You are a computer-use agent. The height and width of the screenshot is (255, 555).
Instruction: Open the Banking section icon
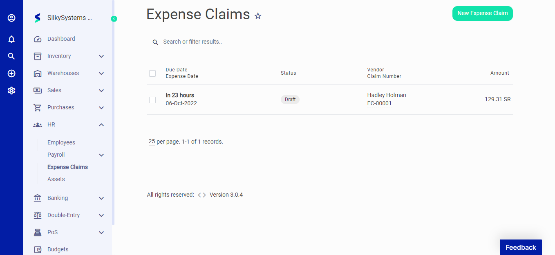37,198
